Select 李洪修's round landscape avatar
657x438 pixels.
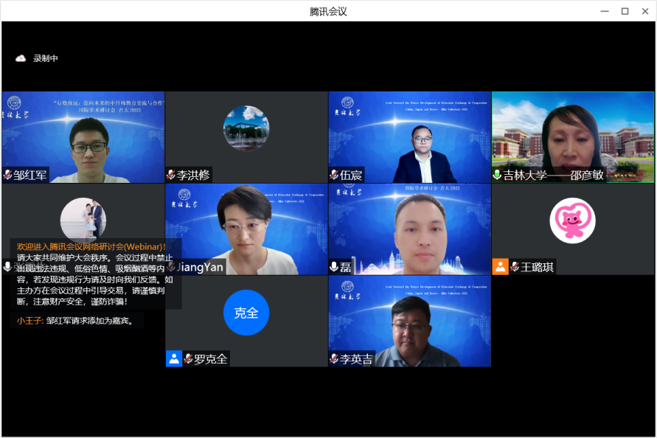pos(246,128)
